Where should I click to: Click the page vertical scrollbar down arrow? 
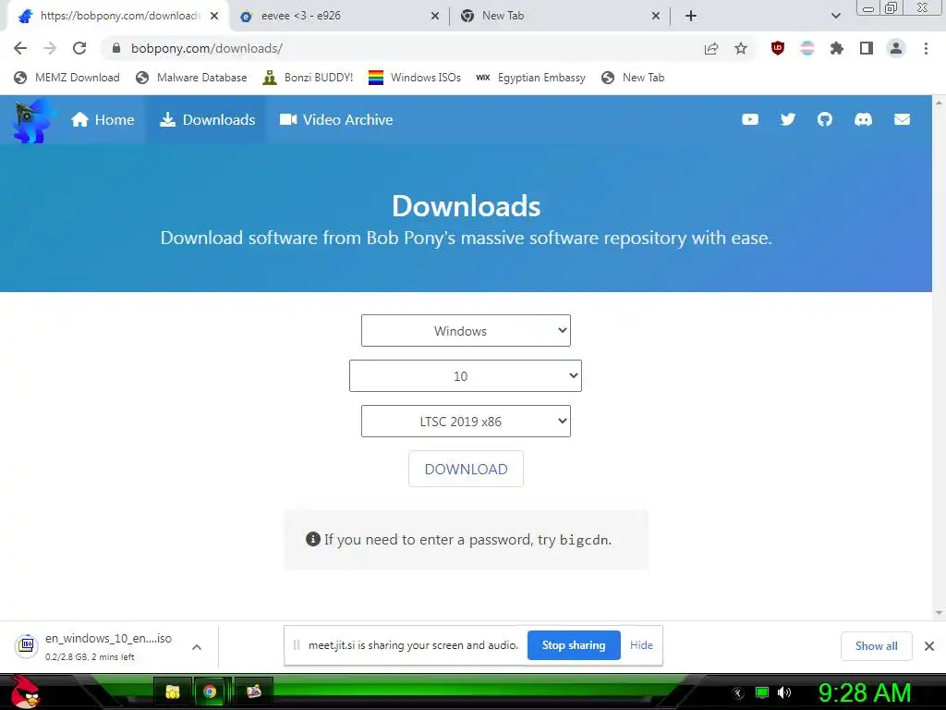click(939, 613)
